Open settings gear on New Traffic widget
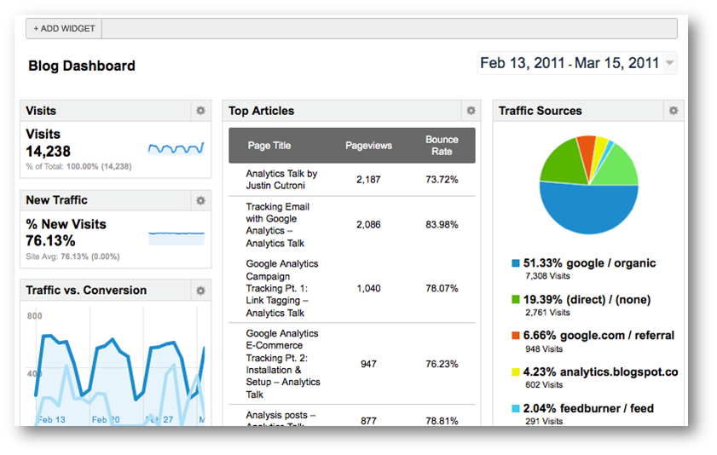The width and height of the screenshot is (717, 455). tap(200, 200)
